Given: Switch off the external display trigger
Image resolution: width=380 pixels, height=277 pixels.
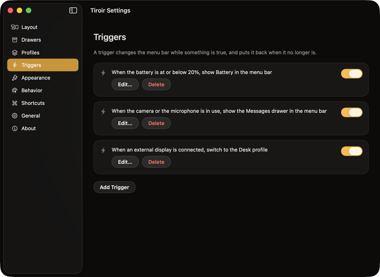Looking at the screenshot, I should pyautogui.click(x=351, y=151).
